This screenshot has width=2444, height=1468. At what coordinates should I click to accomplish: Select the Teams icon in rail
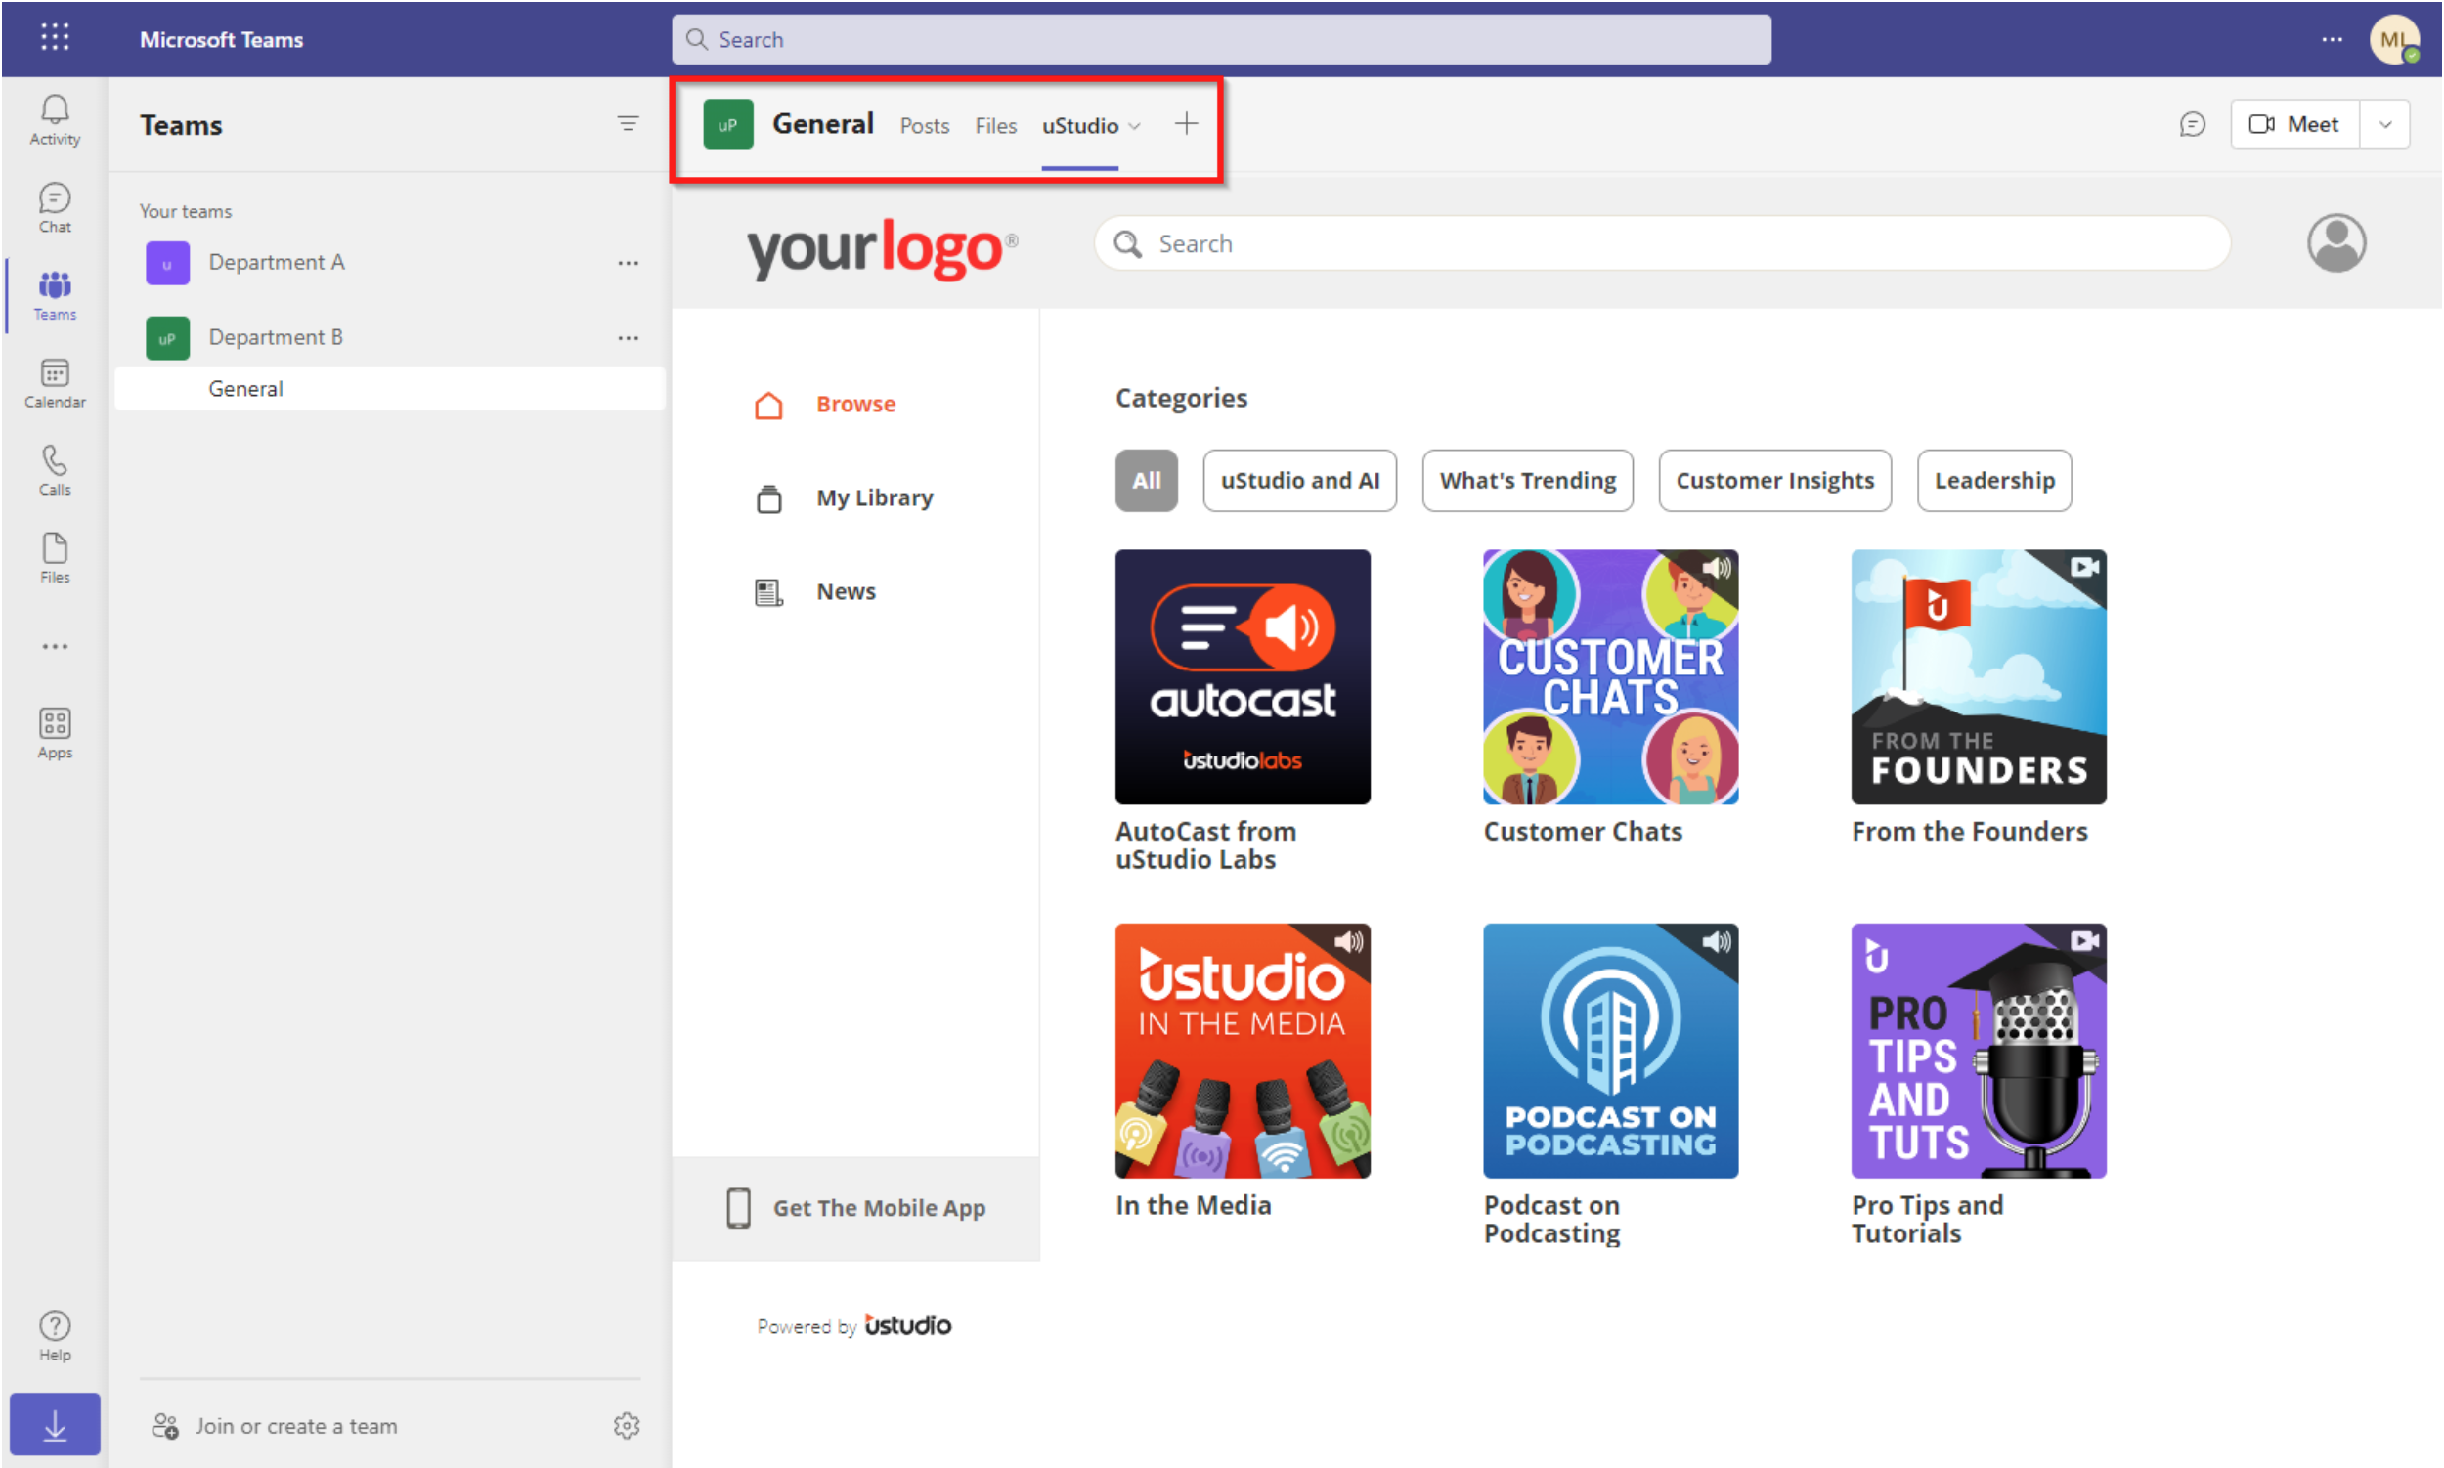click(55, 296)
